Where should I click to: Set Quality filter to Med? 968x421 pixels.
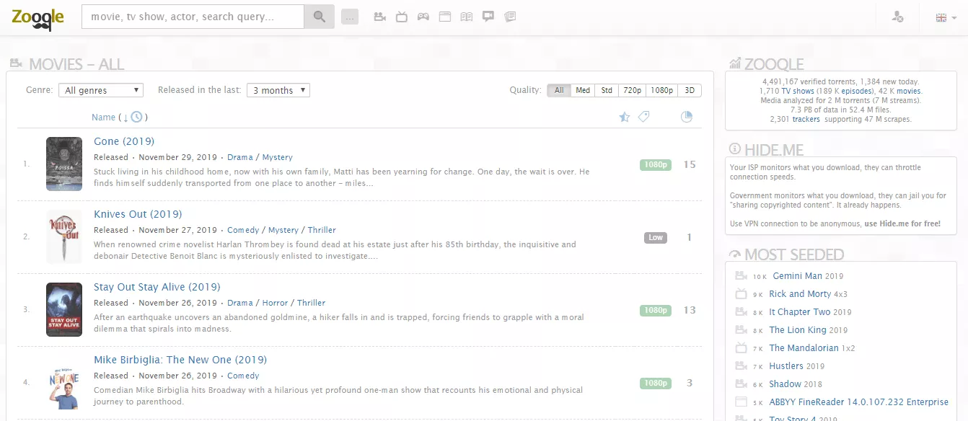tap(583, 90)
